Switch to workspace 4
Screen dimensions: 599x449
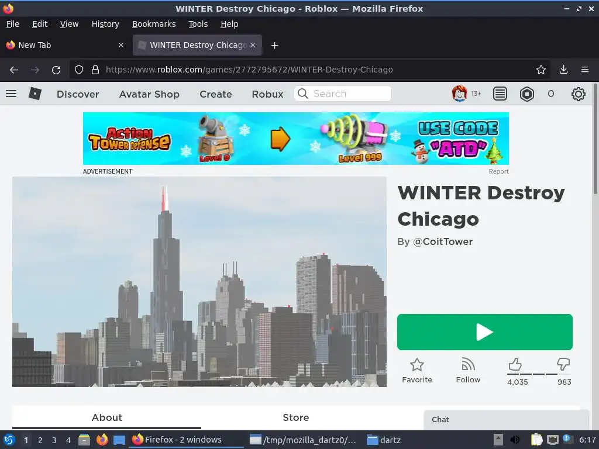click(x=68, y=440)
